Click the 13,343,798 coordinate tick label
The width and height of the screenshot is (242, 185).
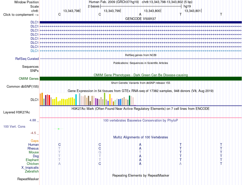[x=71, y=11]
